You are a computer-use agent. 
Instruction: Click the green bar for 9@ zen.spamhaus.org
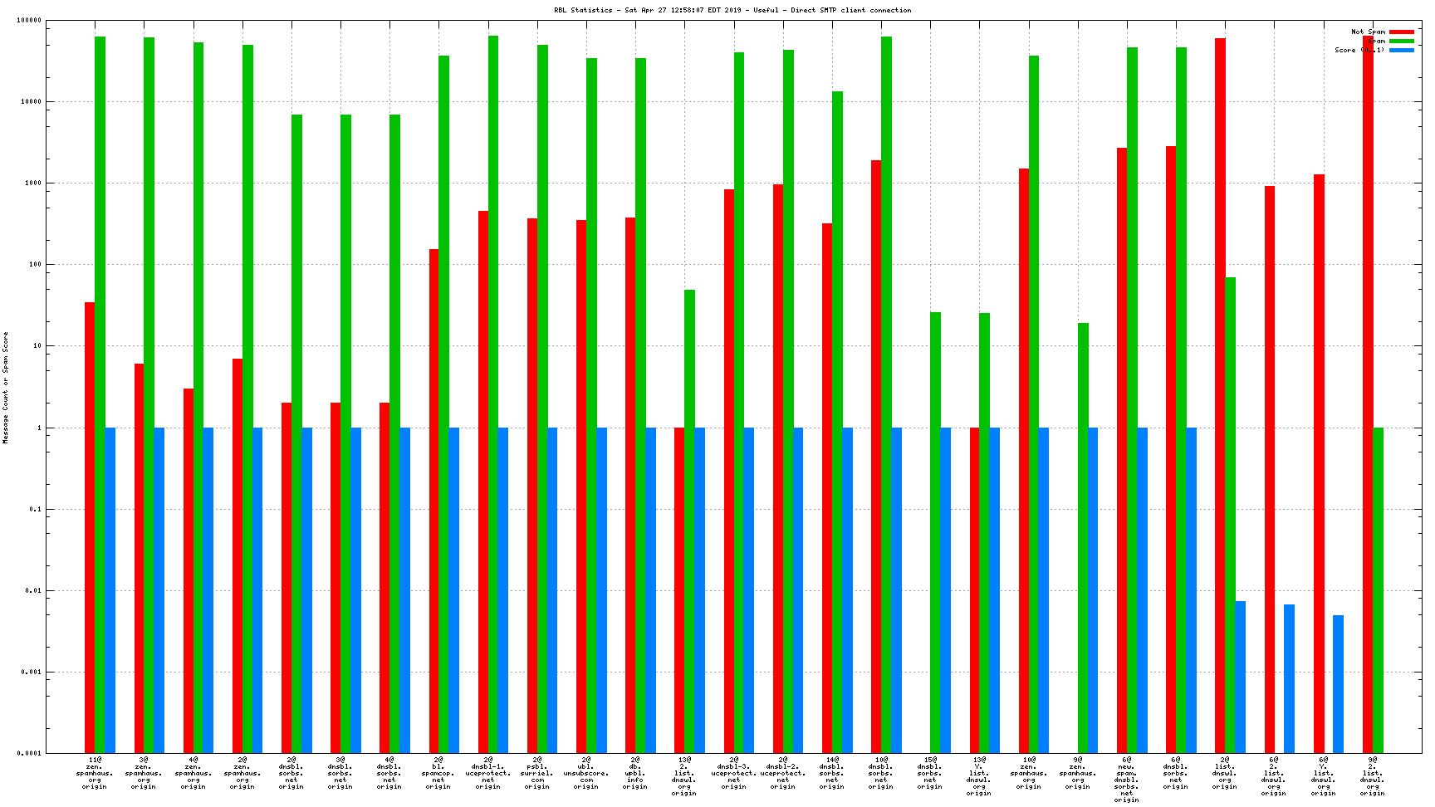tap(1083, 540)
